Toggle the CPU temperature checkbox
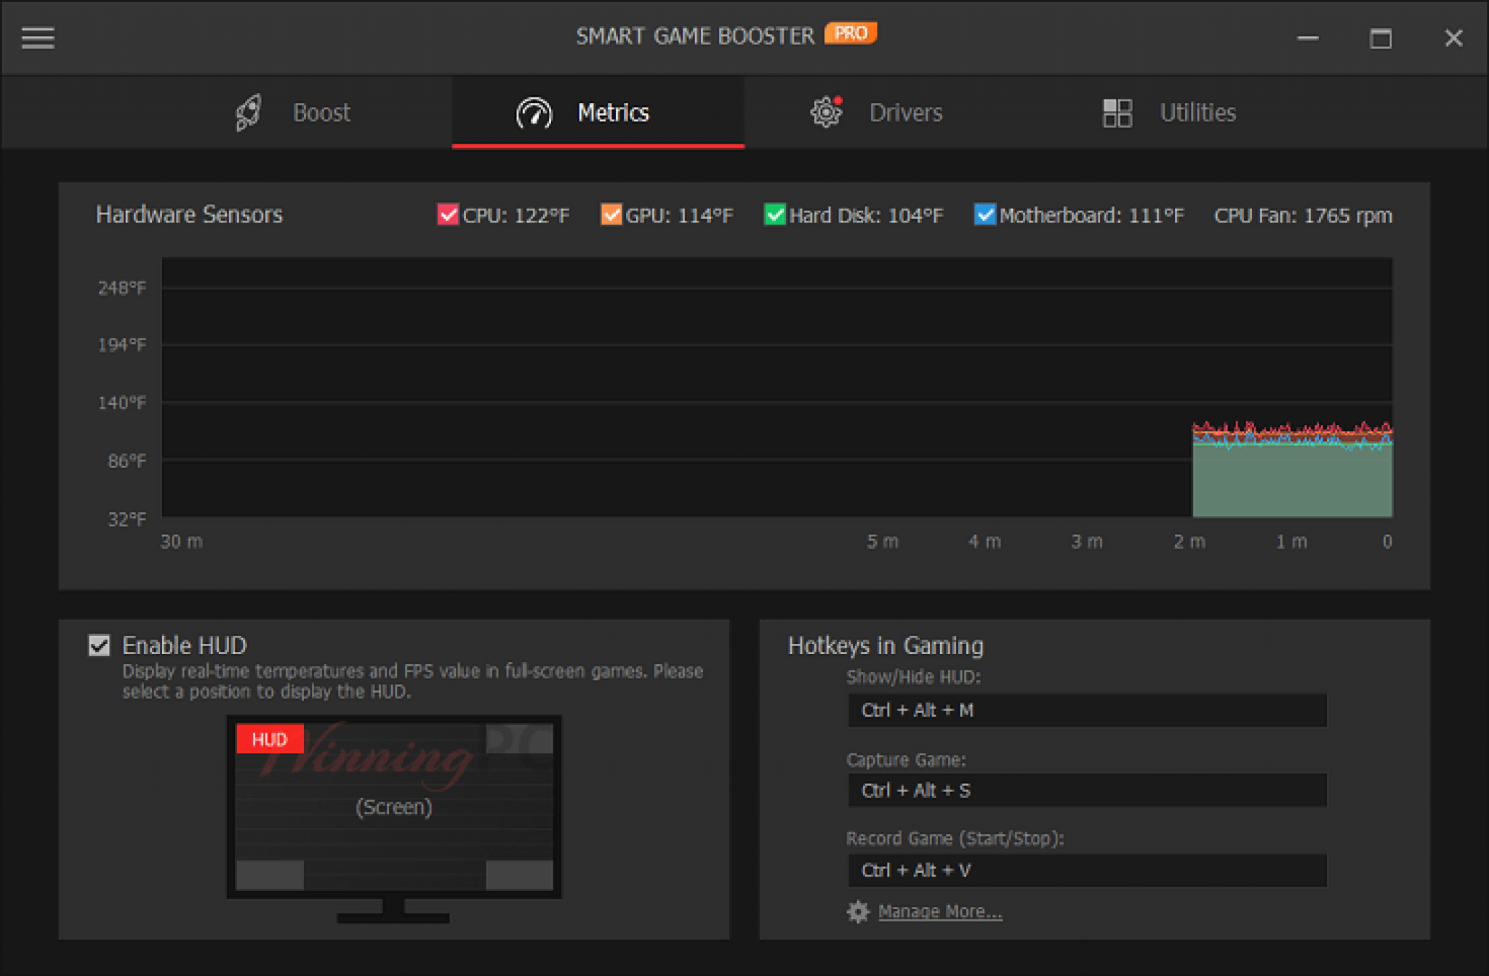Image resolution: width=1489 pixels, height=976 pixels. tap(447, 215)
